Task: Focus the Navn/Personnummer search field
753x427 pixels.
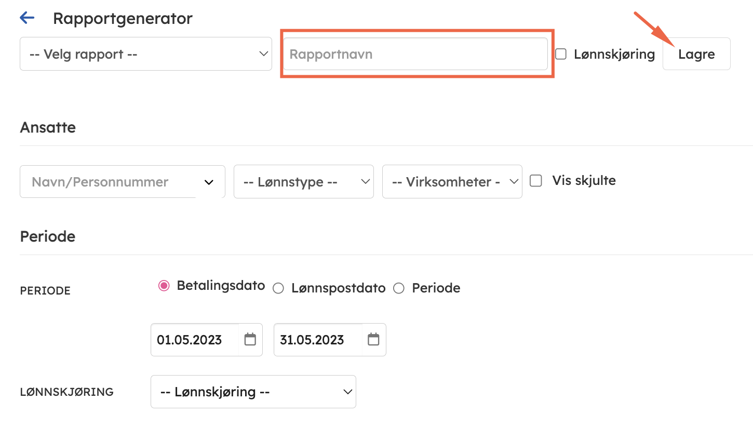Action: click(104, 182)
